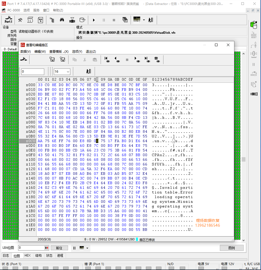The image size is (261, 270).
Task: Click scroll-down arrow of the bitmap scrollbar
Action: [x=243, y=240]
